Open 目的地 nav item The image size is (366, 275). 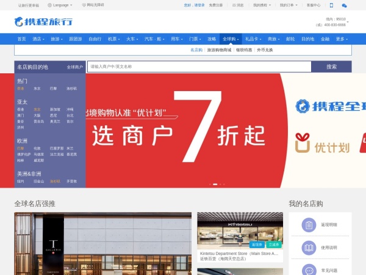tap(307, 39)
